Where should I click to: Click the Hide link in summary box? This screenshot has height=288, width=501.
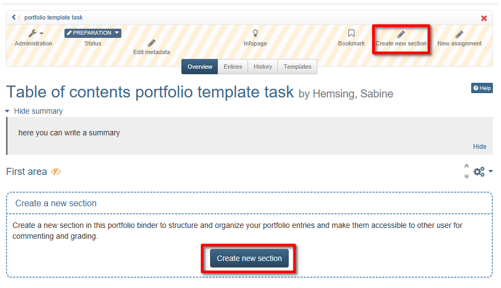click(479, 147)
